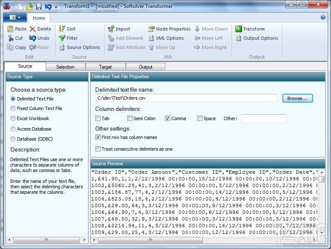
Task: Click the Softsilver Transformer app logo icon
Action: coord(7,7)
